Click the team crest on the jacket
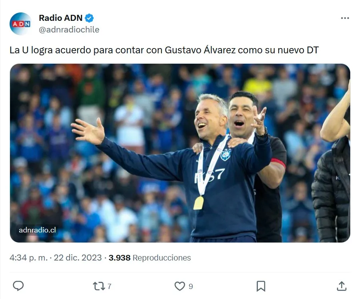Screen dimensions: 359x299 (x=226, y=154)
